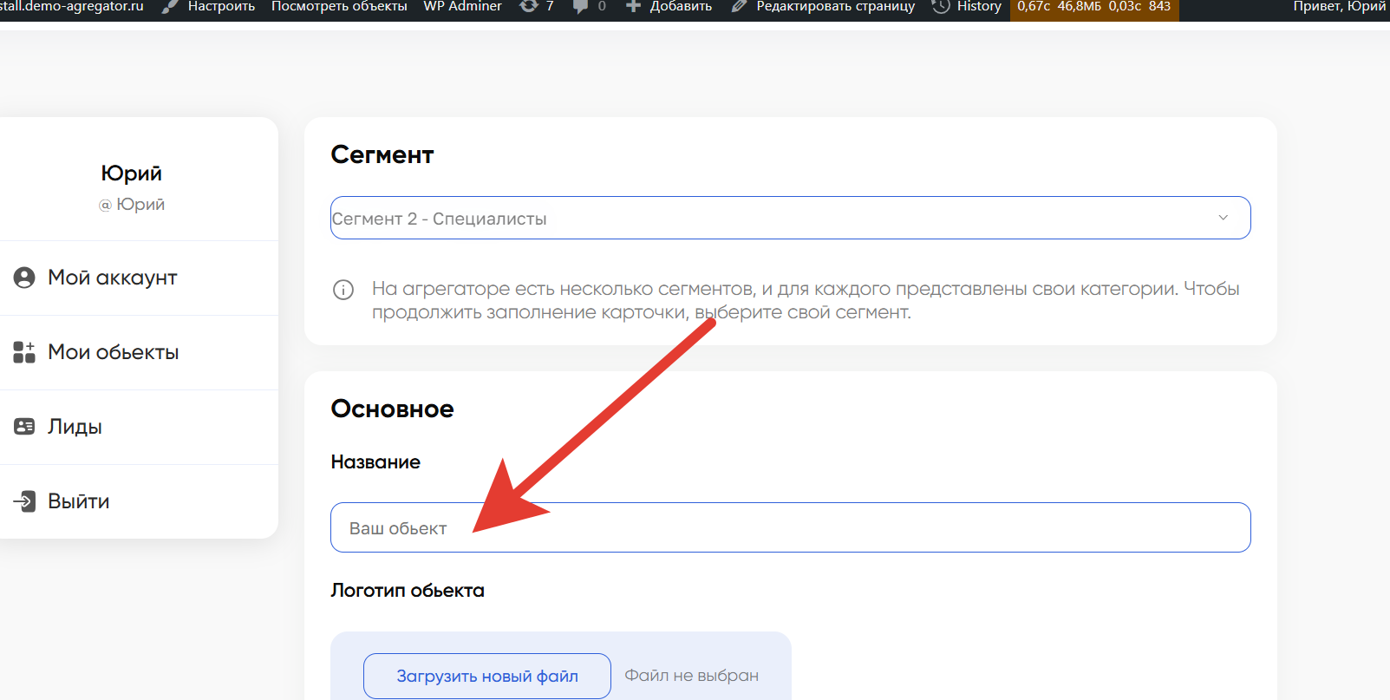
Task: Click the person icon beside Мой аккаунт
Action: pos(24,278)
